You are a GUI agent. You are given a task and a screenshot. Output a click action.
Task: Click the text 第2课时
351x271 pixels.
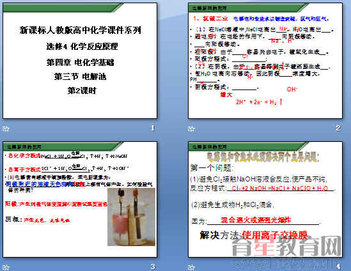pyautogui.click(x=82, y=91)
